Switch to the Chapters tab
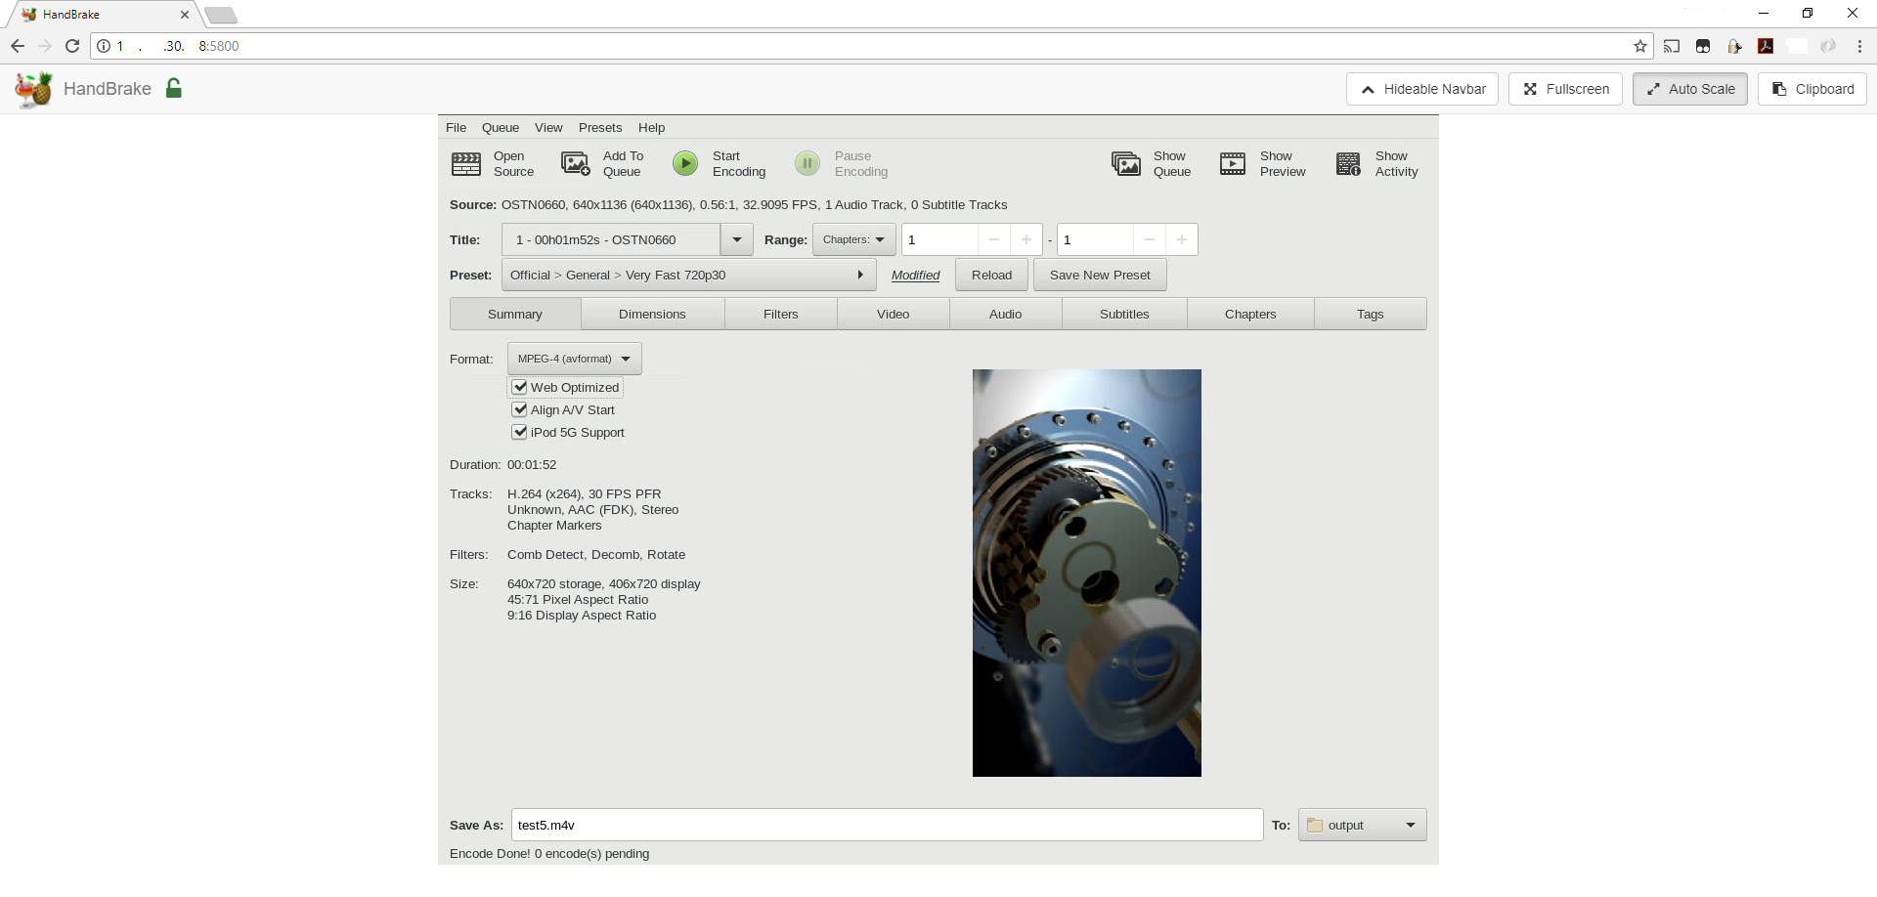The width and height of the screenshot is (1877, 897). pos(1250,315)
